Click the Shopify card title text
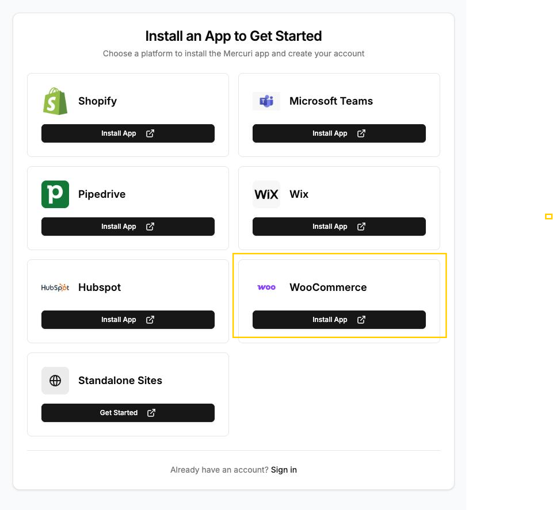This screenshot has width=553, height=510. point(97,101)
